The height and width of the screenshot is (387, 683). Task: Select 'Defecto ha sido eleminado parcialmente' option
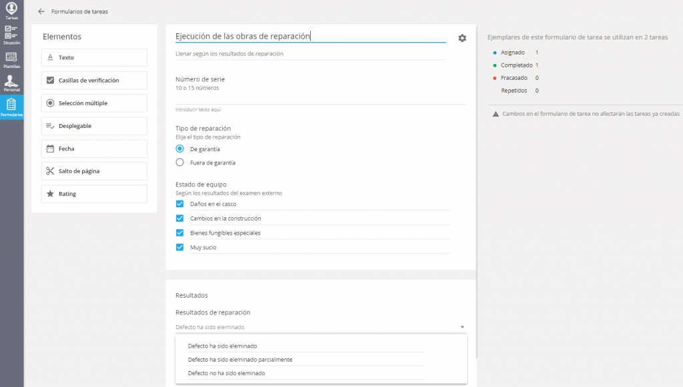coord(240,360)
